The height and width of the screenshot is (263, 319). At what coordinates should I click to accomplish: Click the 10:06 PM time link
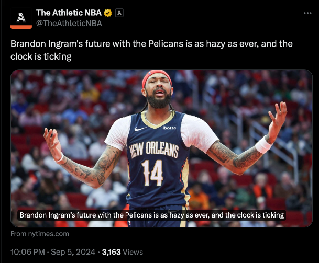point(27,252)
